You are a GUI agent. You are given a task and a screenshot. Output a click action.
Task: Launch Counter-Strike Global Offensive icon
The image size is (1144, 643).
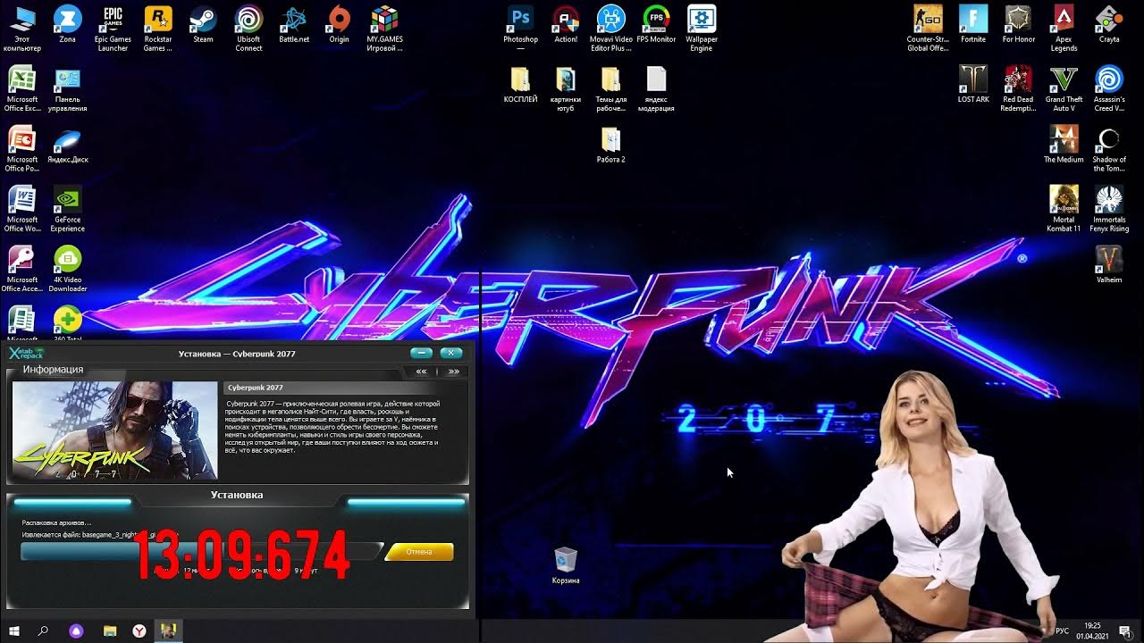coord(928,29)
